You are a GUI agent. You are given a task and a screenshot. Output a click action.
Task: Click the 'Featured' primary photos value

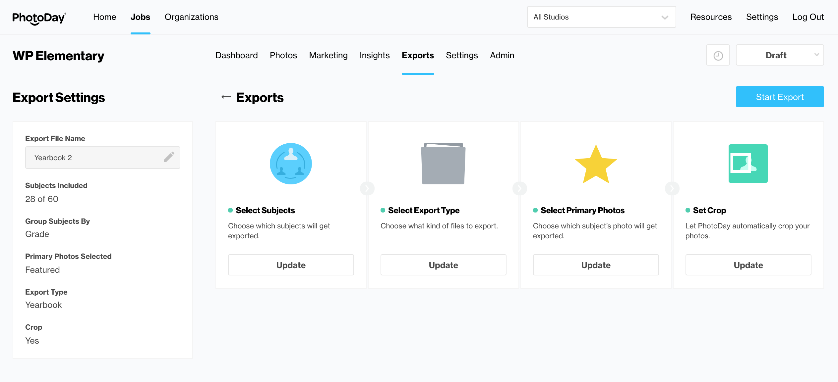click(x=42, y=270)
